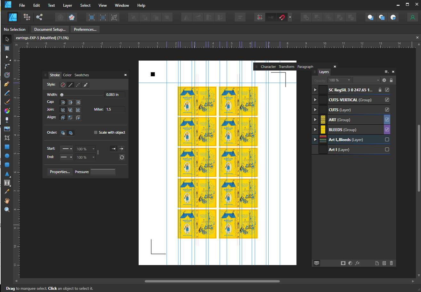The height and width of the screenshot is (292, 421).
Task: Select the Ellipse tool
Action: [x=7, y=156]
